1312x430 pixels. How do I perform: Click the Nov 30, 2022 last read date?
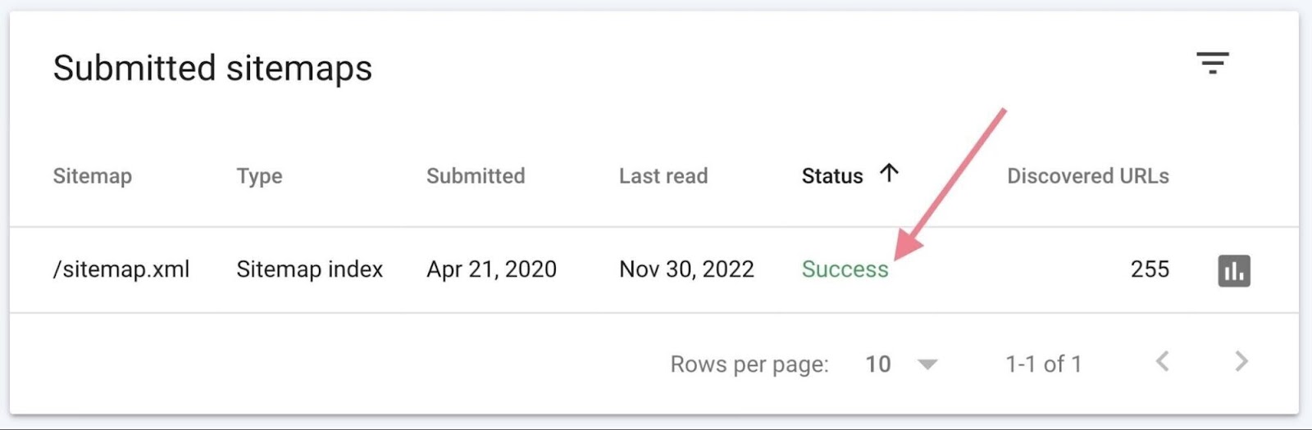click(686, 269)
